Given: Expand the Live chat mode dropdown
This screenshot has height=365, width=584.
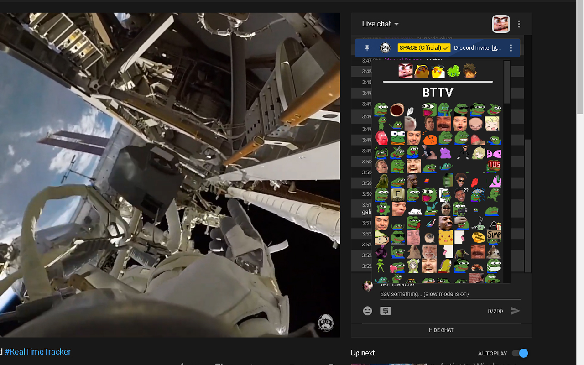Looking at the screenshot, I should (x=380, y=24).
